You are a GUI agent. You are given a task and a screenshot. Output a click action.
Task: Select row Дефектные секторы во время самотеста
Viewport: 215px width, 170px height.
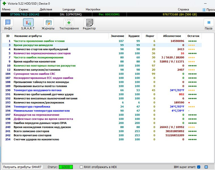[102, 119]
